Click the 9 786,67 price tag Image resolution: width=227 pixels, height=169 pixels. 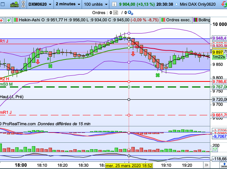[220, 81]
